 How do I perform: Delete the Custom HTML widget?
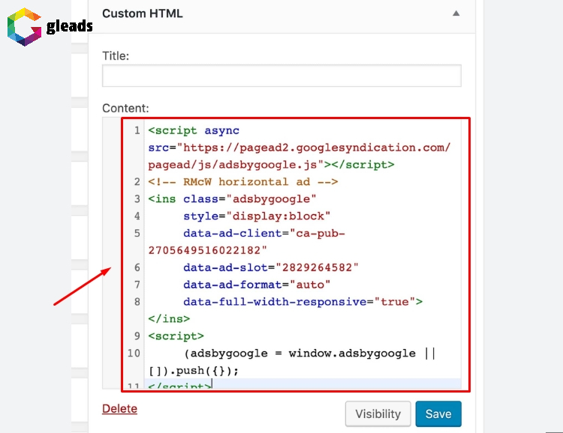click(119, 408)
